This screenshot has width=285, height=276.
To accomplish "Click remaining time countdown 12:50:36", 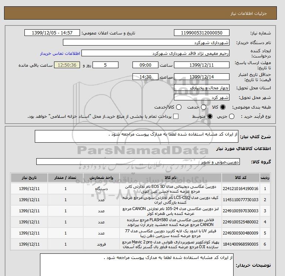I will (67, 65).
